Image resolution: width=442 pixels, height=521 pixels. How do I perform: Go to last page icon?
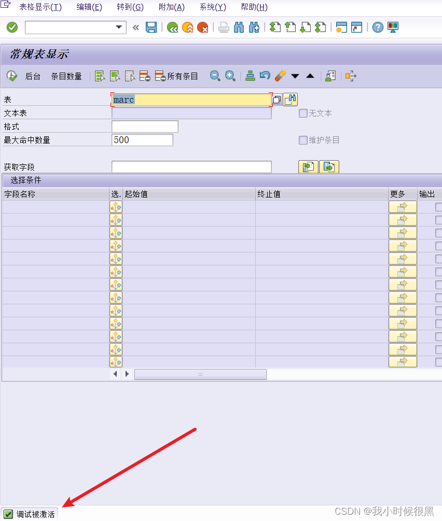(320, 27)
